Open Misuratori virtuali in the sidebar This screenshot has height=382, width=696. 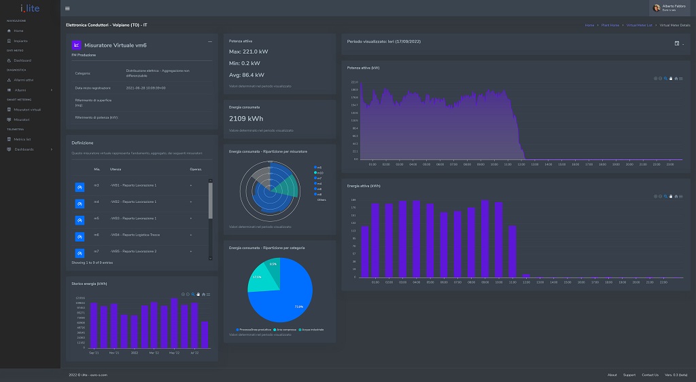27,109
